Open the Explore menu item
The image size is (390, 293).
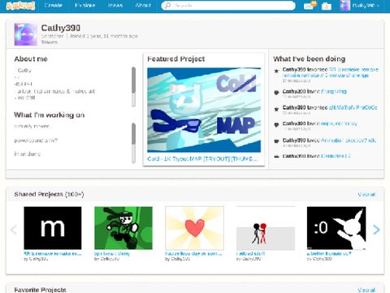click(84, 6)
